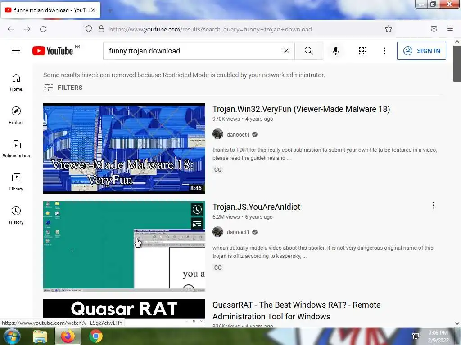
Task: Open Library in the sidebar
Action: tap(16, 182)
